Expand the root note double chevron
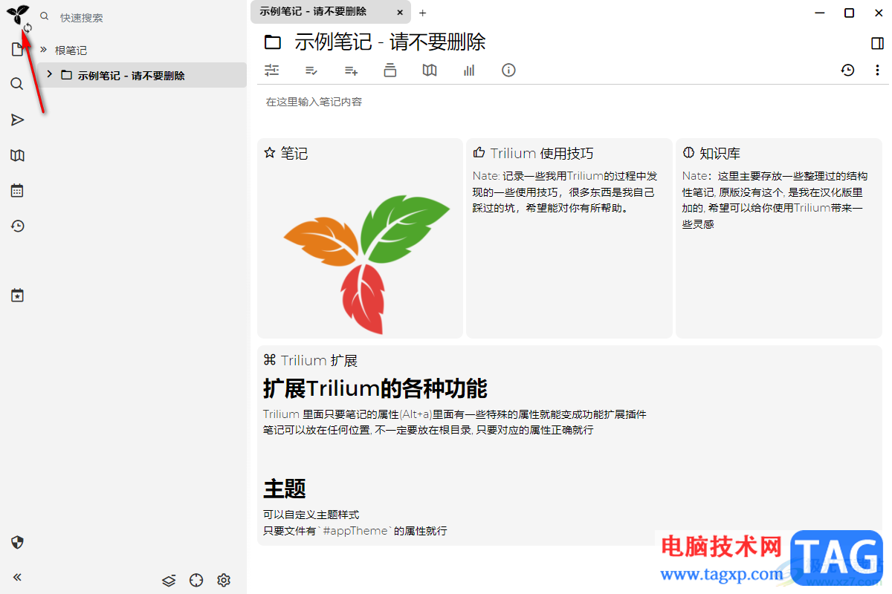The width and height of the screenshot is (892, 594). [43, 50]
